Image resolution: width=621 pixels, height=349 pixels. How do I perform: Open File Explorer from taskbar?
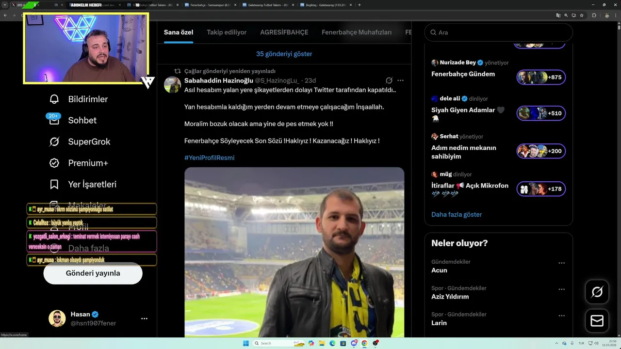322,343
